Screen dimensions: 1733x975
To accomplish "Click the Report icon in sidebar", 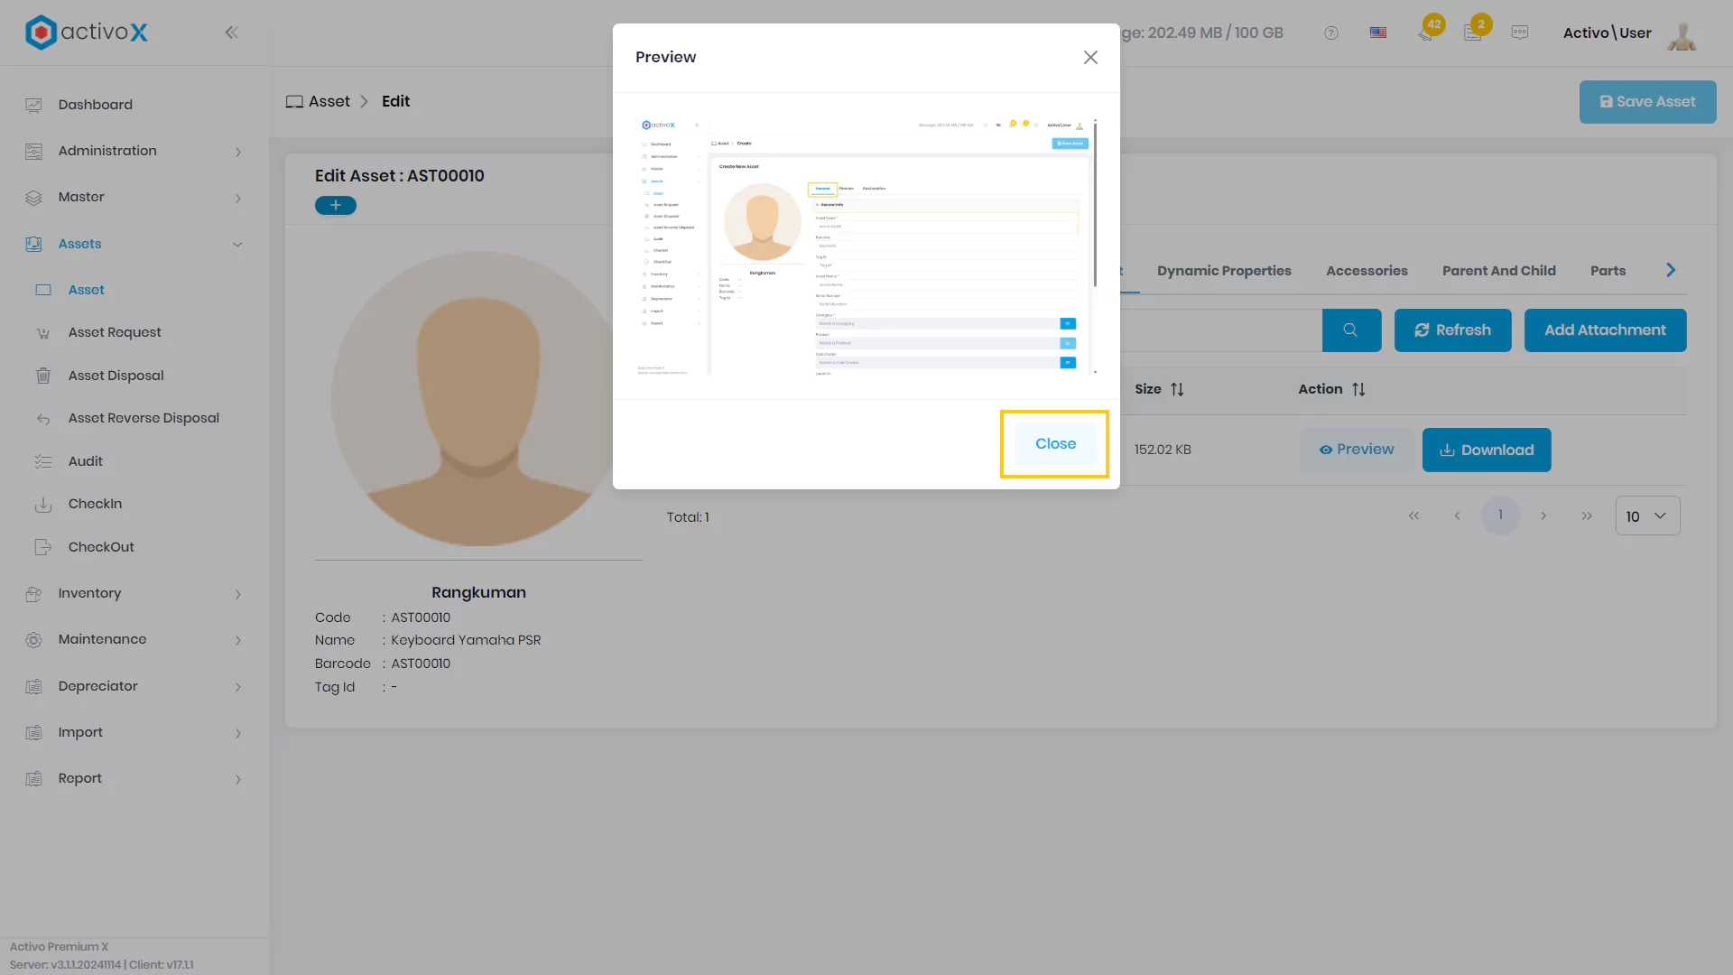I will [x=33, y=778].
